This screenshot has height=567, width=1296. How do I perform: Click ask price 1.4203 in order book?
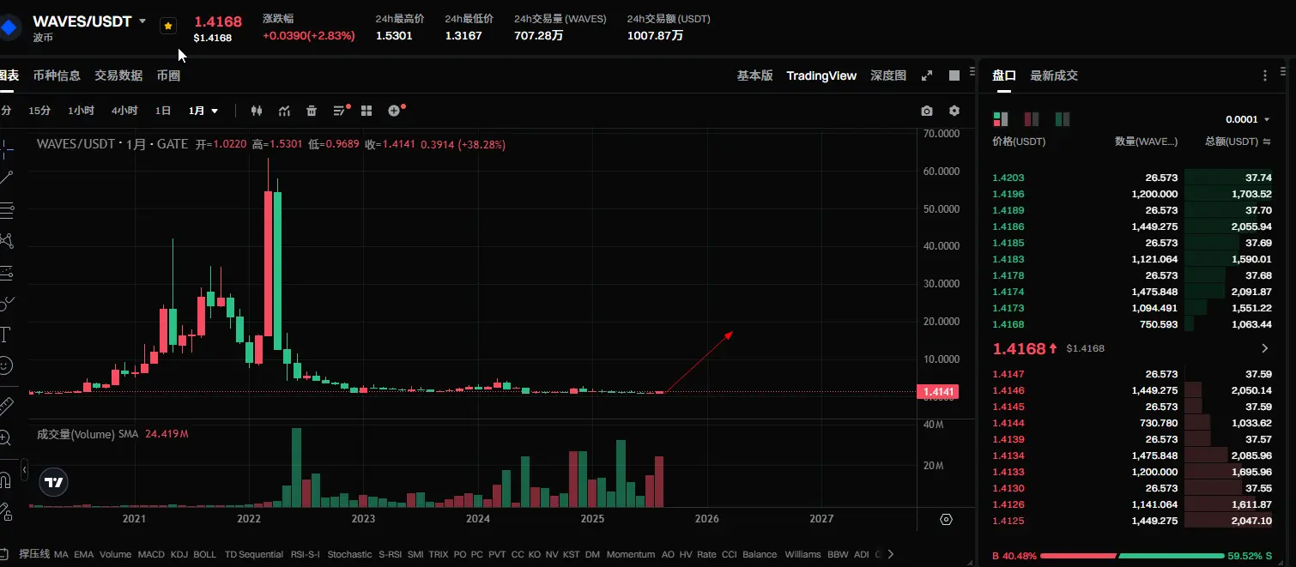[1008, 178]
